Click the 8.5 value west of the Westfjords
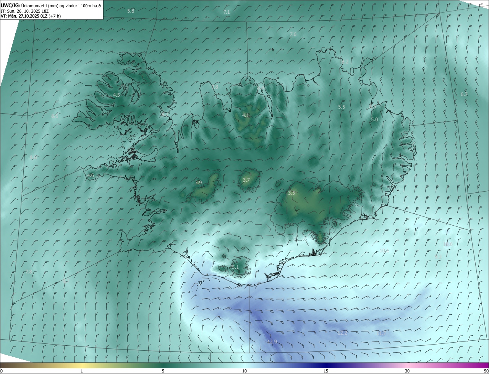Screen dimensions: 489x374 55,116
